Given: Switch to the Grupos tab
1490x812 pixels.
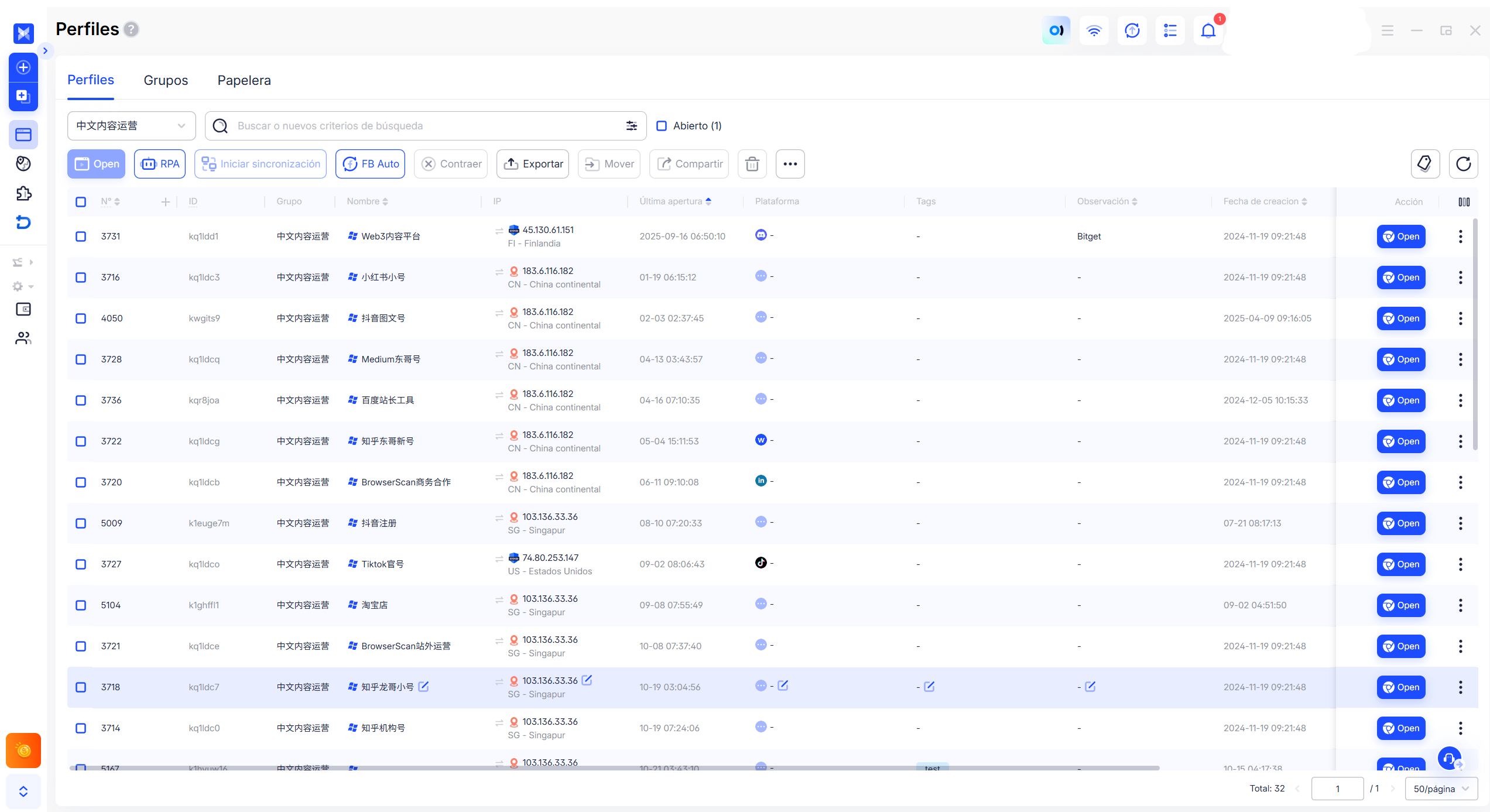Looking at the screenshot, I should (166, 80).
